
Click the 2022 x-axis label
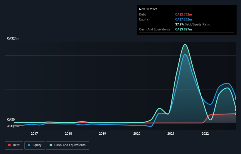[x=205, y=134]
